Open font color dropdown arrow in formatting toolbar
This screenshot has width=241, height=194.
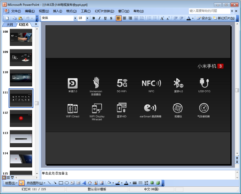193,18
